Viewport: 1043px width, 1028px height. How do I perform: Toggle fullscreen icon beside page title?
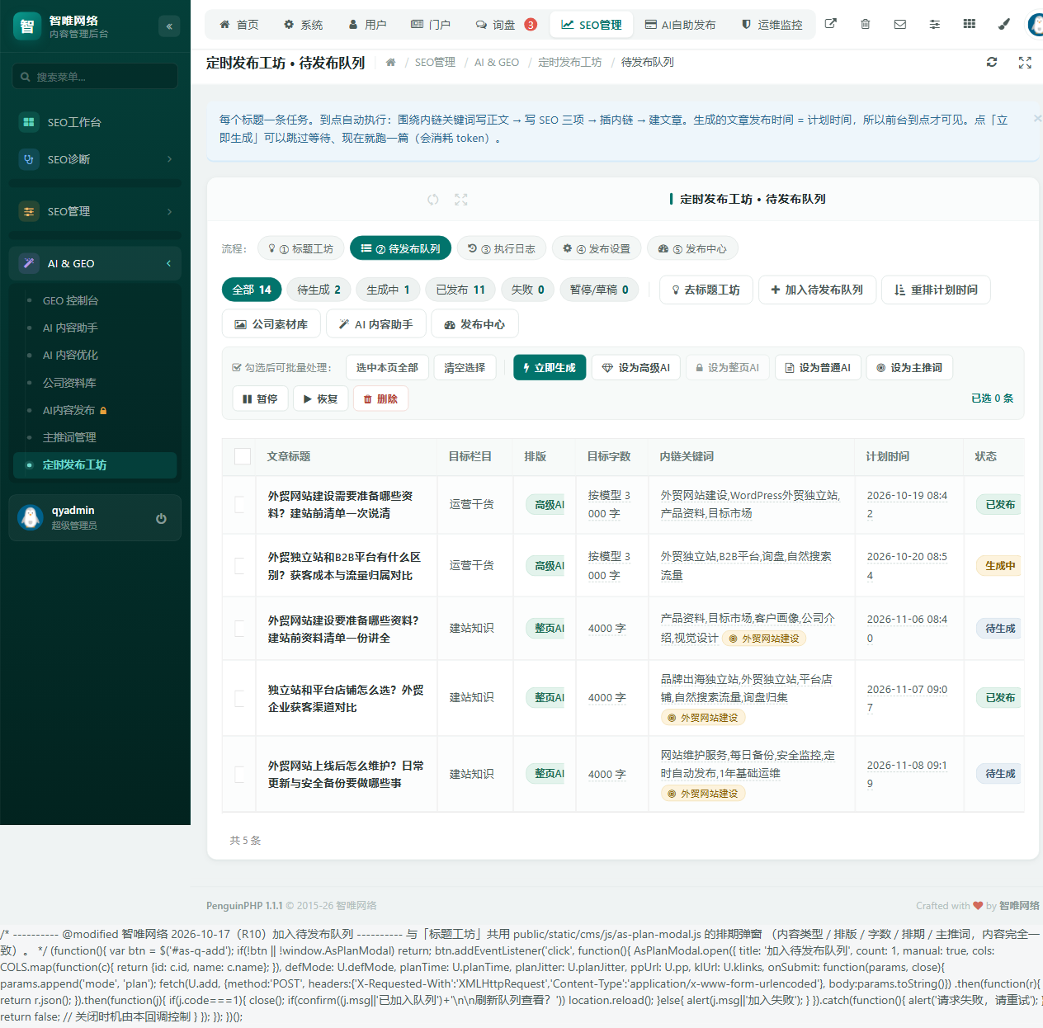(1025, 62)
